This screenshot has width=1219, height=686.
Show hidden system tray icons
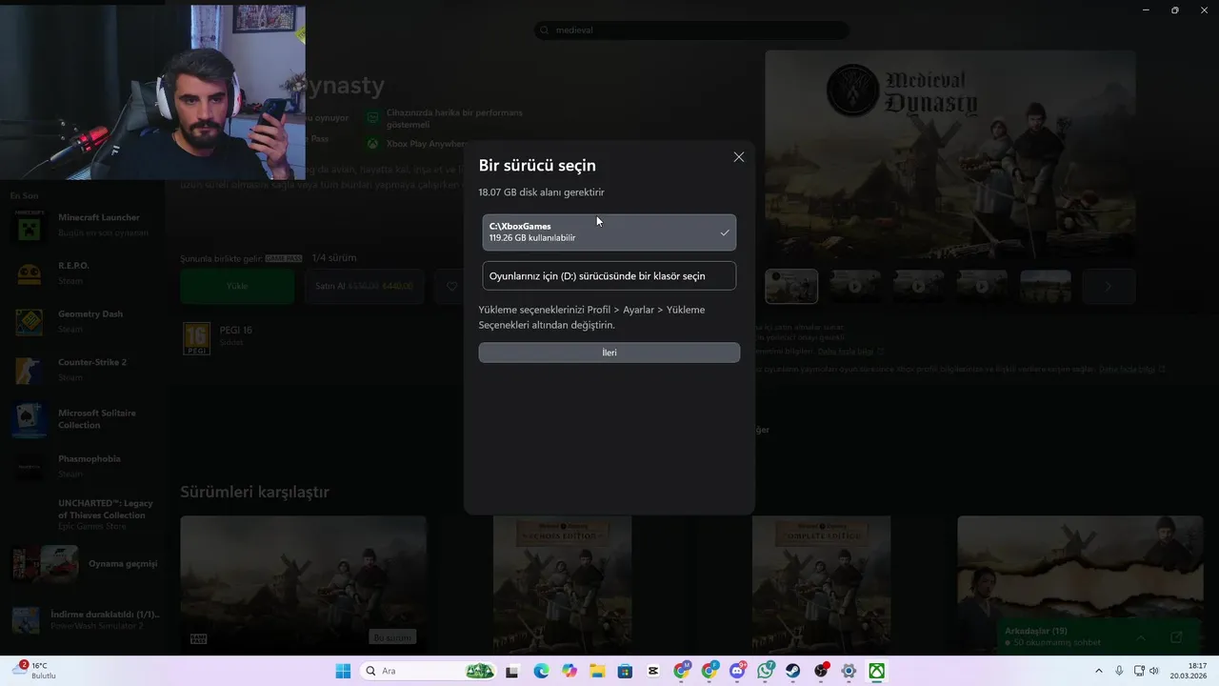(x=1098, y=671)
